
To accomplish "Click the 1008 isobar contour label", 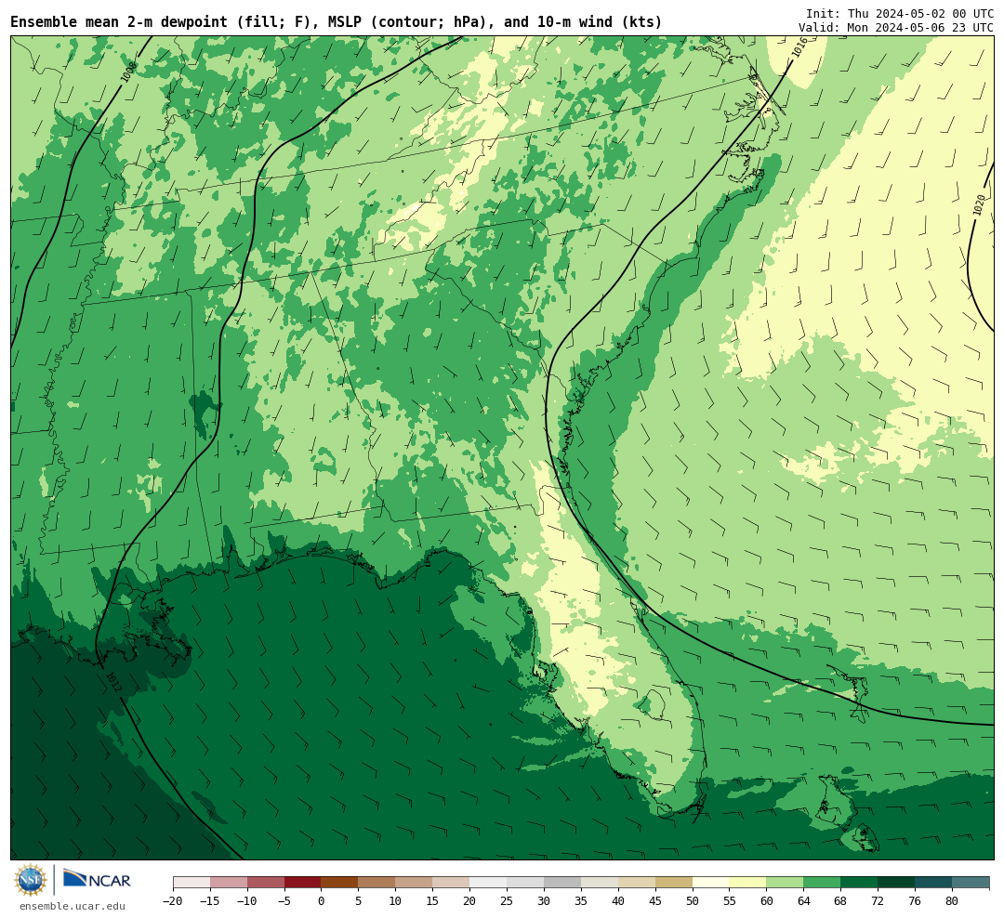I will click(129, 72).
